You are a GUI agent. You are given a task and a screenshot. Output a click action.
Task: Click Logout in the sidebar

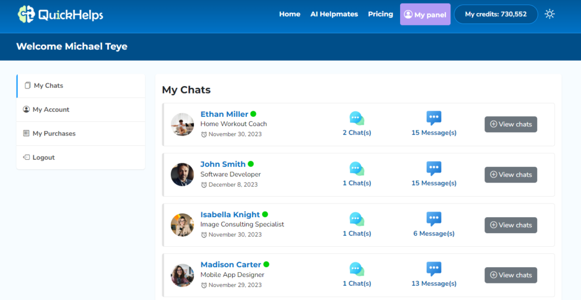pos(81,158)
